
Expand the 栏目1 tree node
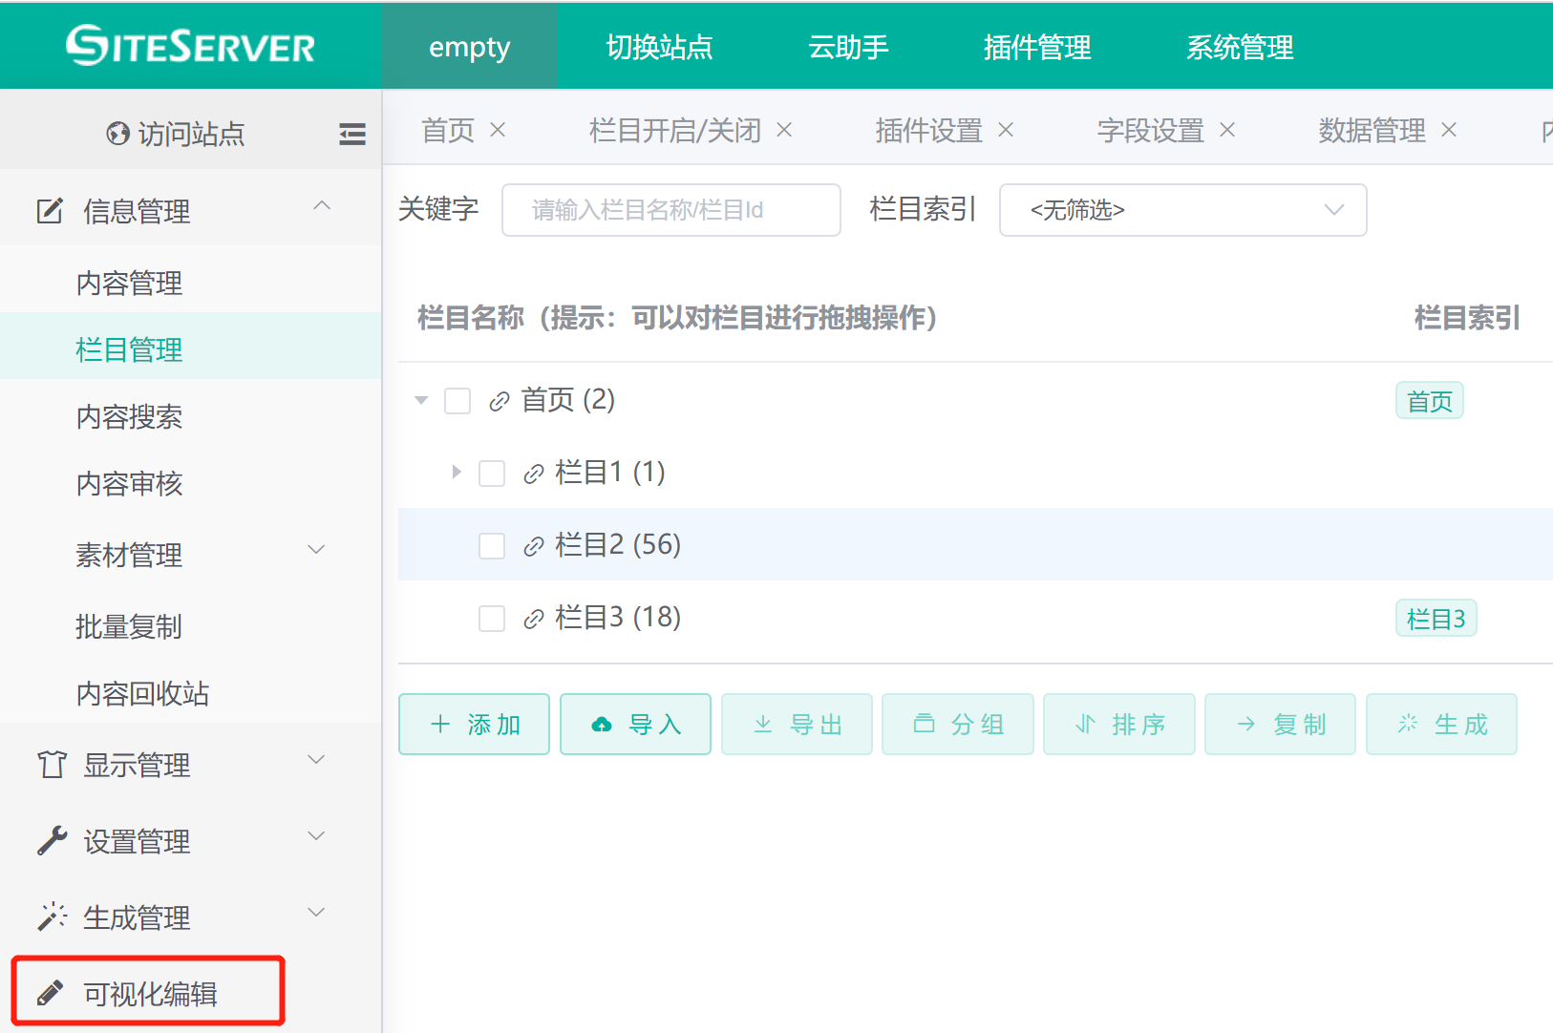point(456,472)
